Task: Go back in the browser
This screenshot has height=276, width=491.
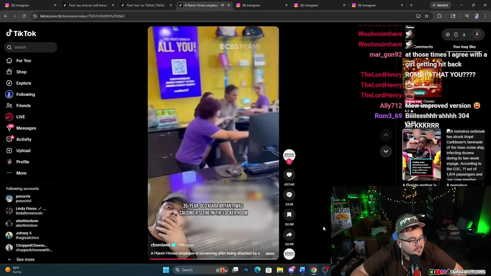Action: (5, 16)
